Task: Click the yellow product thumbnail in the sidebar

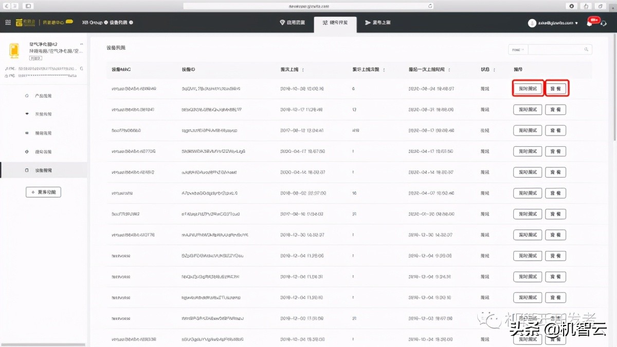Action: coord(14,51)
